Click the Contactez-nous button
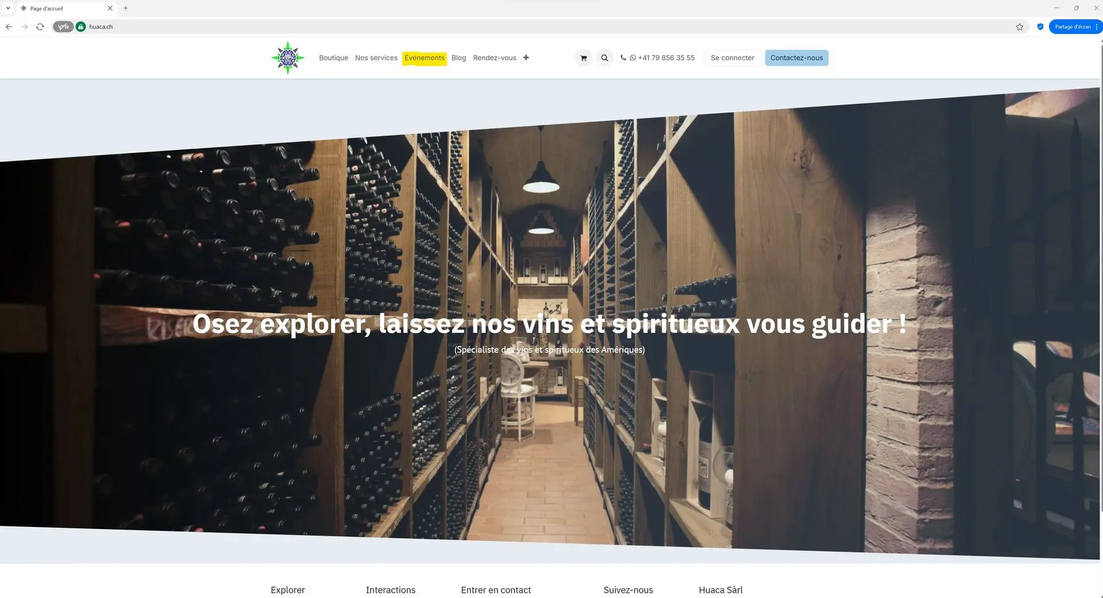The height and width of the screenshot is (598, 1103). [796, 58]
